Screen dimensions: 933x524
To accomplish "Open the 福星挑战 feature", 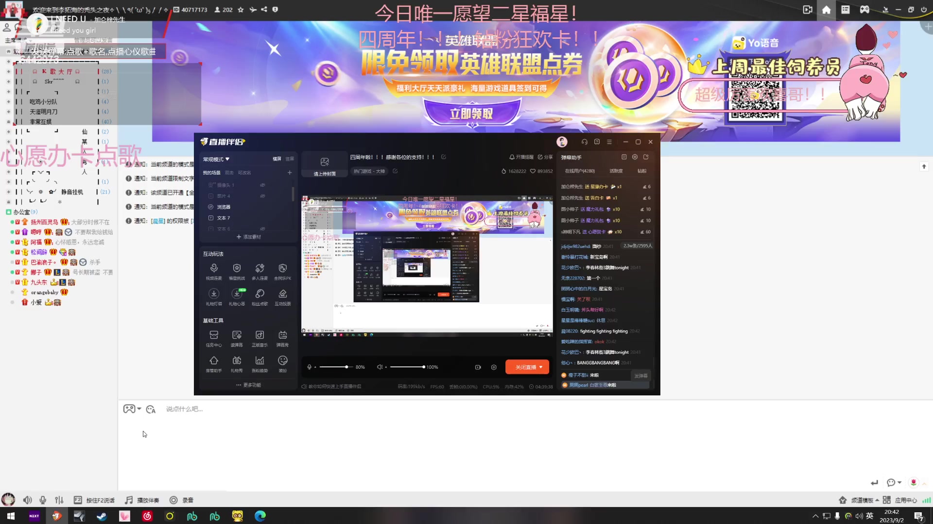I will click(x=237, y=272).
